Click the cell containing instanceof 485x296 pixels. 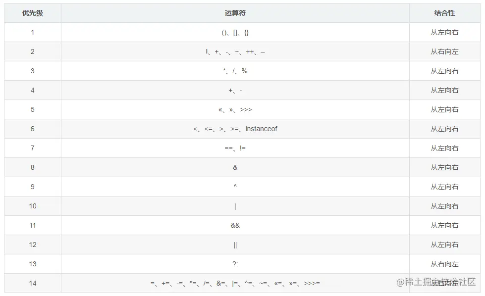(261, 129)
